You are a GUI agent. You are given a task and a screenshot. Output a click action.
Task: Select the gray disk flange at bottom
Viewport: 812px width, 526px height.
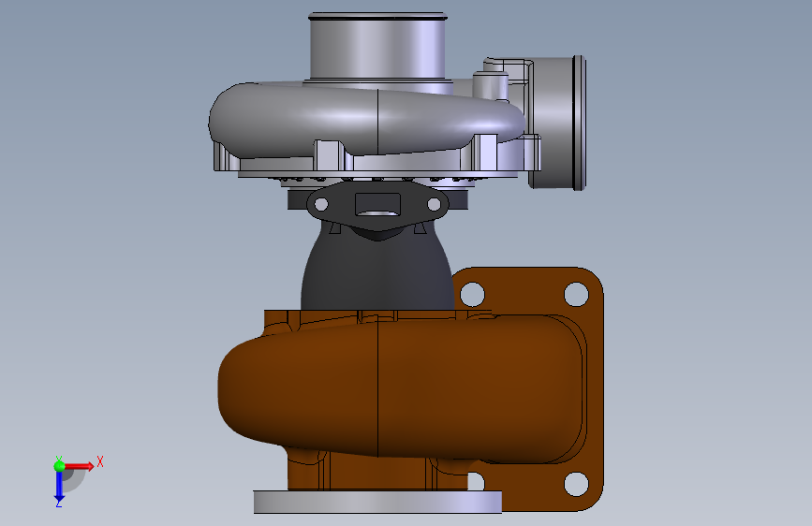pyautogui.click(x=377, y=503)
